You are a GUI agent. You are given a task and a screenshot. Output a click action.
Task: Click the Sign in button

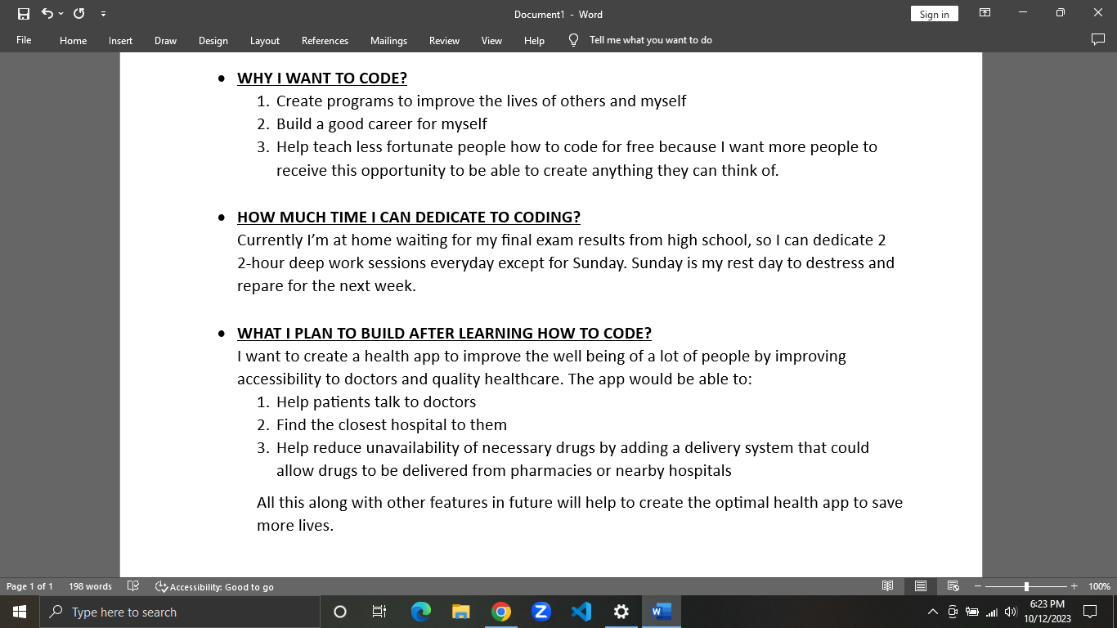point(934,14)
